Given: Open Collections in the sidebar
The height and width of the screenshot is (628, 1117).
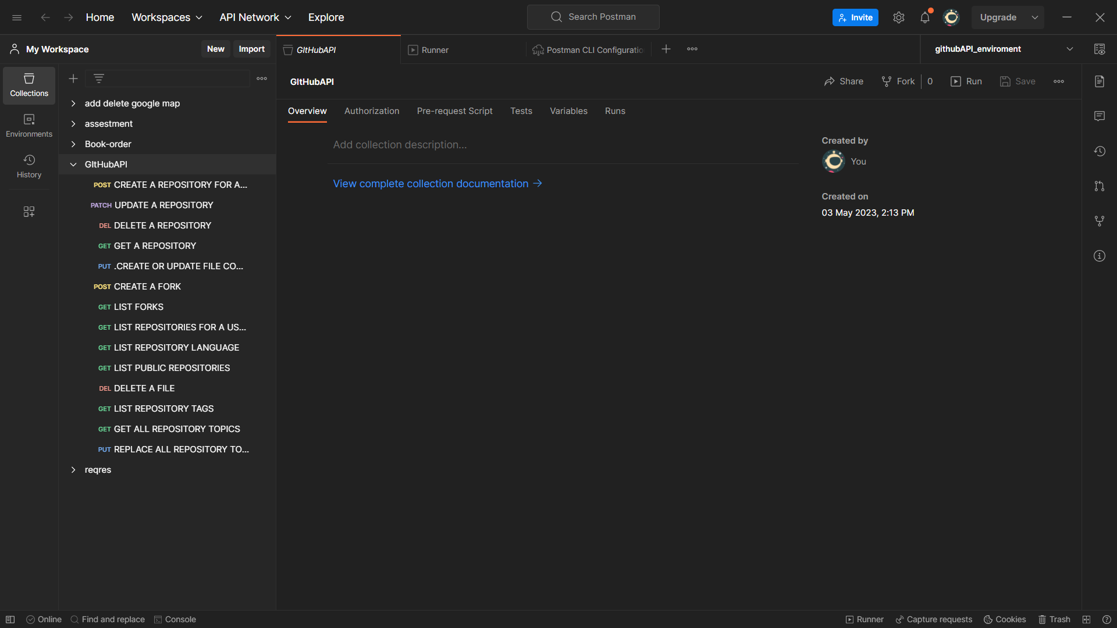Looking at the screenshot, I should pos(29,85).
